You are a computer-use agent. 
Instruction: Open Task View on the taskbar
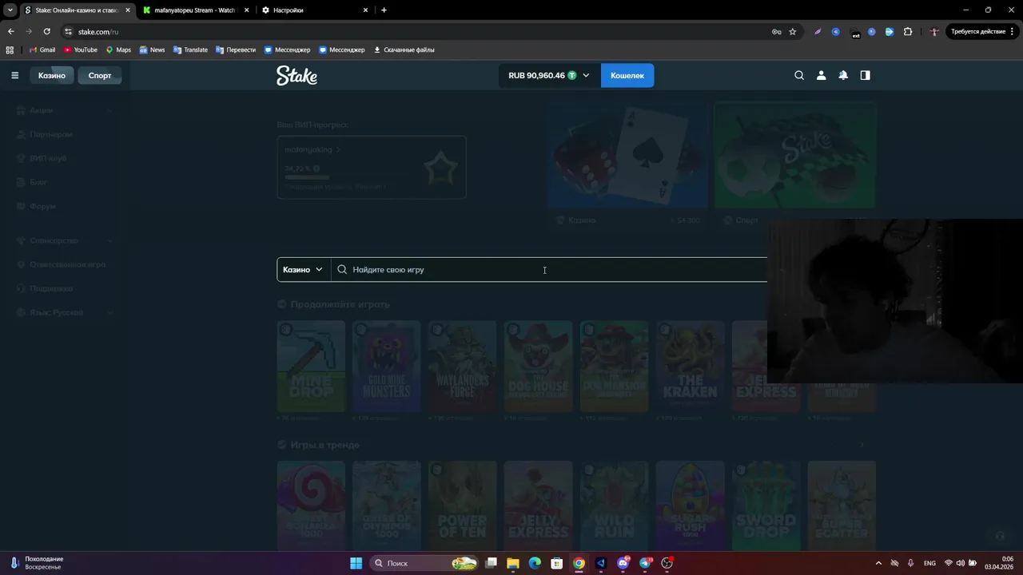pos(492,563)
